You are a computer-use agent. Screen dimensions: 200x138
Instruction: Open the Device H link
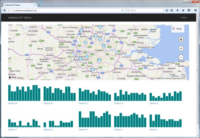[x=83, y=130]
